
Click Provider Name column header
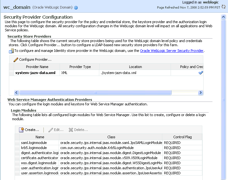click(x=37, y=67)
